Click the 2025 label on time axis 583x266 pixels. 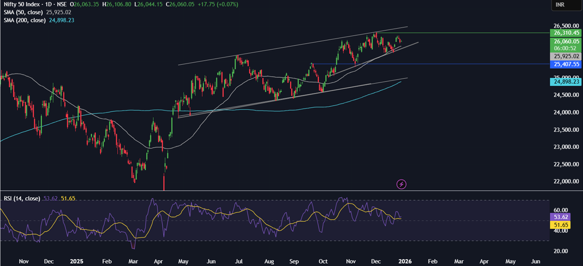point(76,261)
